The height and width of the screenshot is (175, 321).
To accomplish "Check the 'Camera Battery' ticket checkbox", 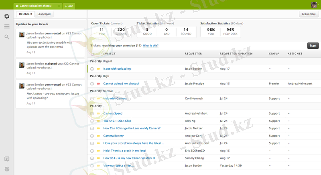I will pos(92,136).
